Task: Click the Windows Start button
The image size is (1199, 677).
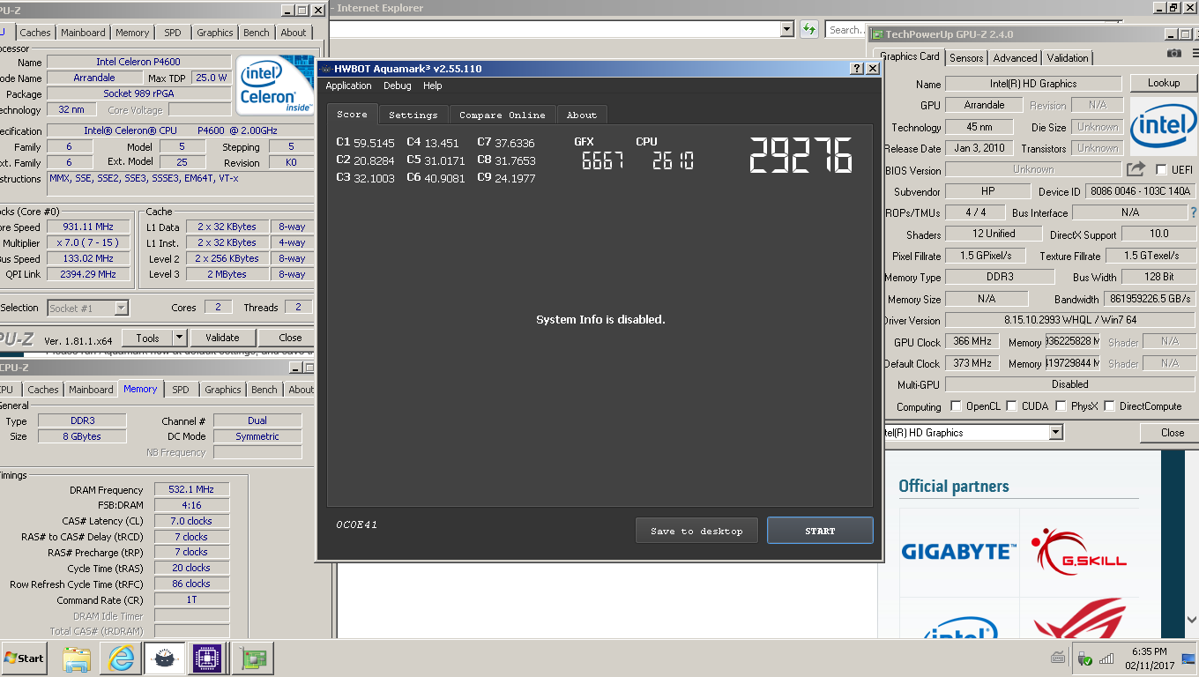Action: tap(25, 658)
